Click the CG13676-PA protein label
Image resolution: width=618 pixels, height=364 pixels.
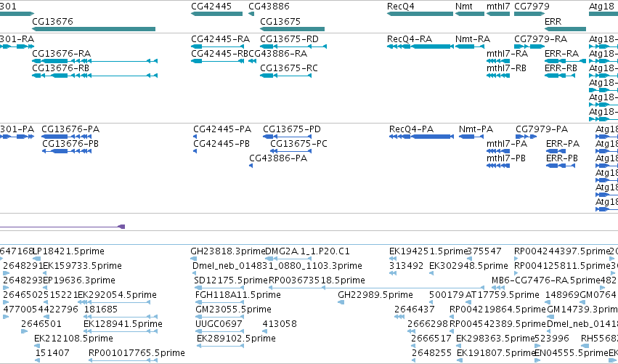pos(70,129)
